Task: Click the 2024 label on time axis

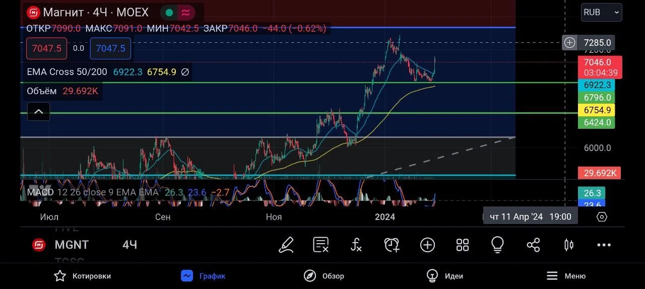Action: 385,217
